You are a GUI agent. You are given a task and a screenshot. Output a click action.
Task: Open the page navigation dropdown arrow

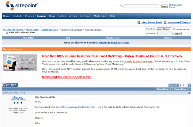(189, 85)
